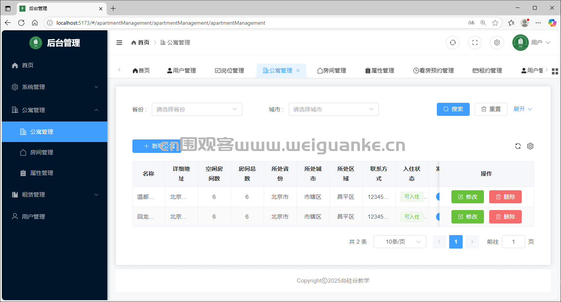The width and height of the screenshot is (561, 302).
Task: Select the highlighted 公寓管理 sidebar submenu item
Action: pyautogui.click(x=55, y=132)
